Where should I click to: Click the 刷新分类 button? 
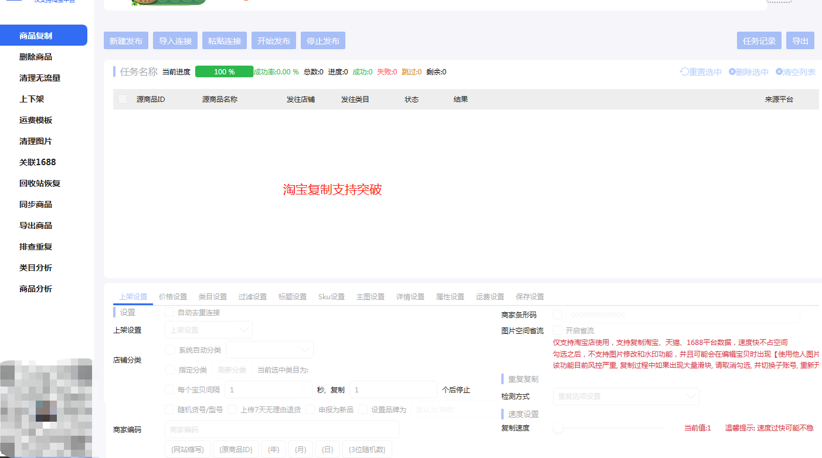tap(232, 370)
